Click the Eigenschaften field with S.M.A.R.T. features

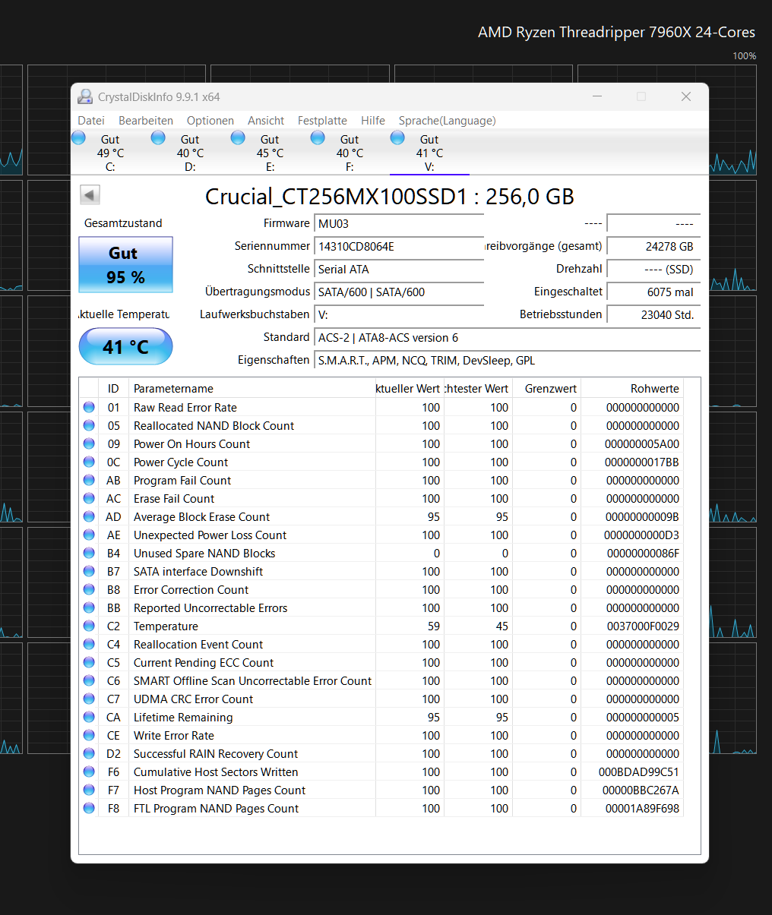pyautogui.click(x=507, y=361)
